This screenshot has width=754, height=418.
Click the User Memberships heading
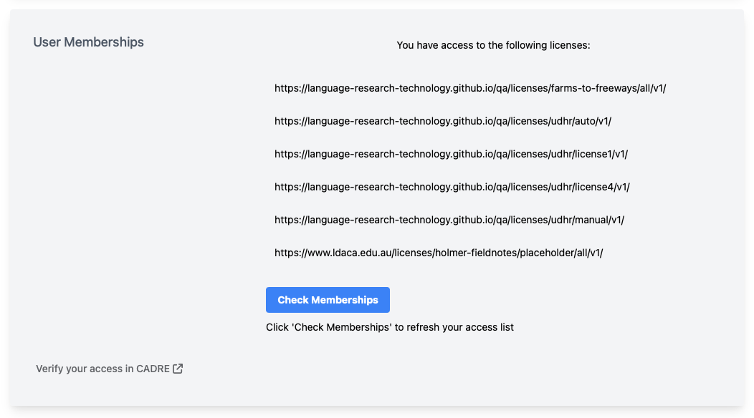(x=88, y=42)
